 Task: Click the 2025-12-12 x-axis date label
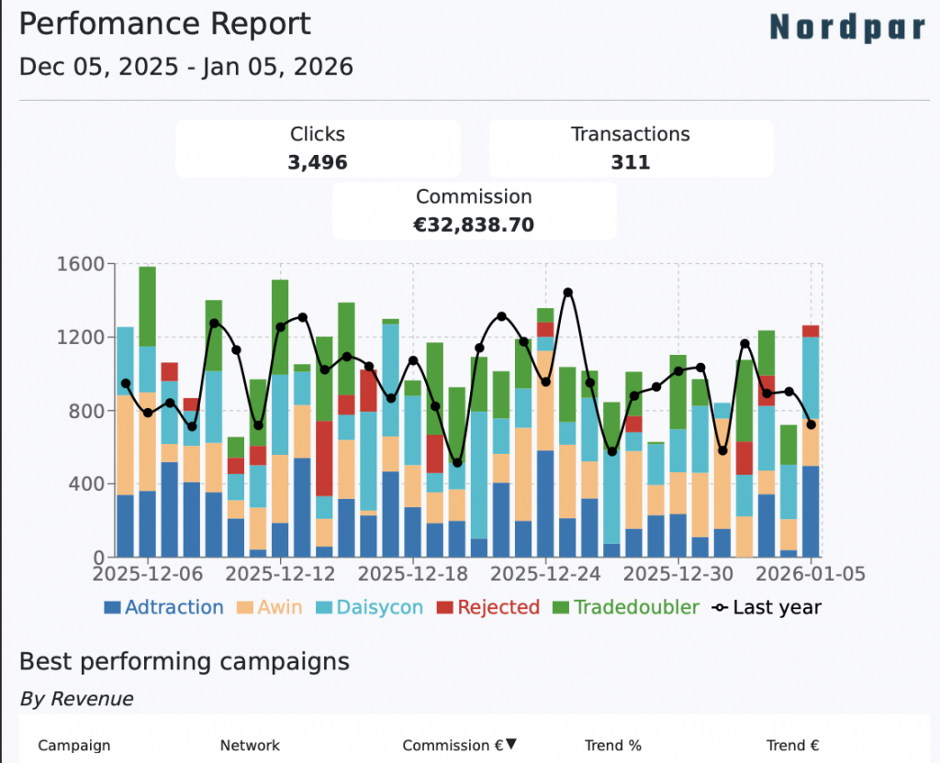[280, 574]
